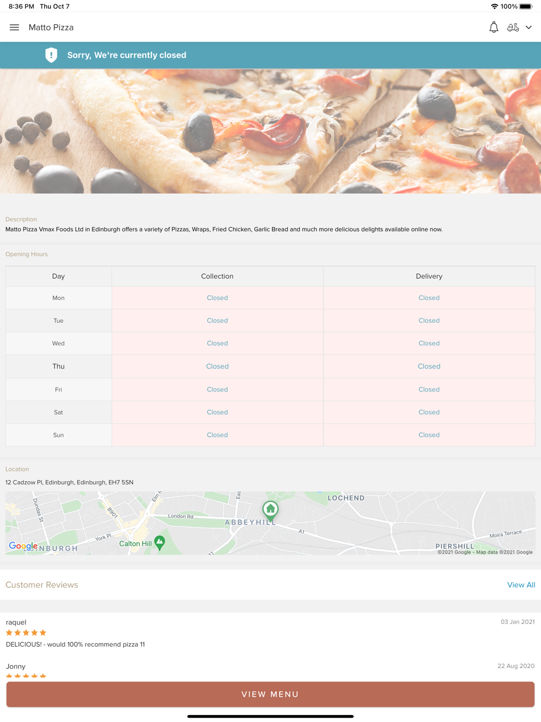The height and width of the screenshot is (722, 541).
Task: Select the Collection column header
Action: point(217,277)
